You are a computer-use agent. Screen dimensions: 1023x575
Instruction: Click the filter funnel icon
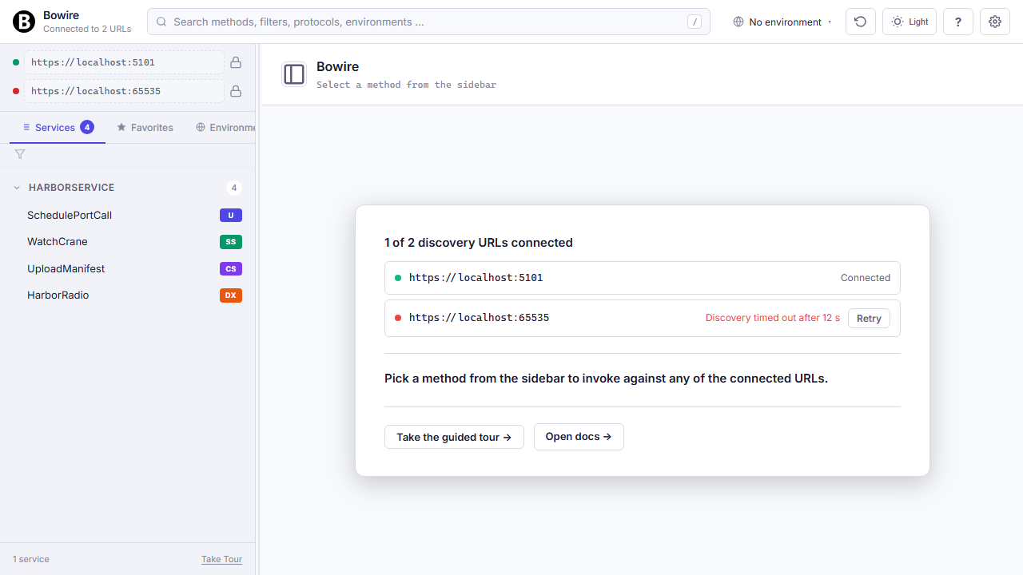click(20, 154)
